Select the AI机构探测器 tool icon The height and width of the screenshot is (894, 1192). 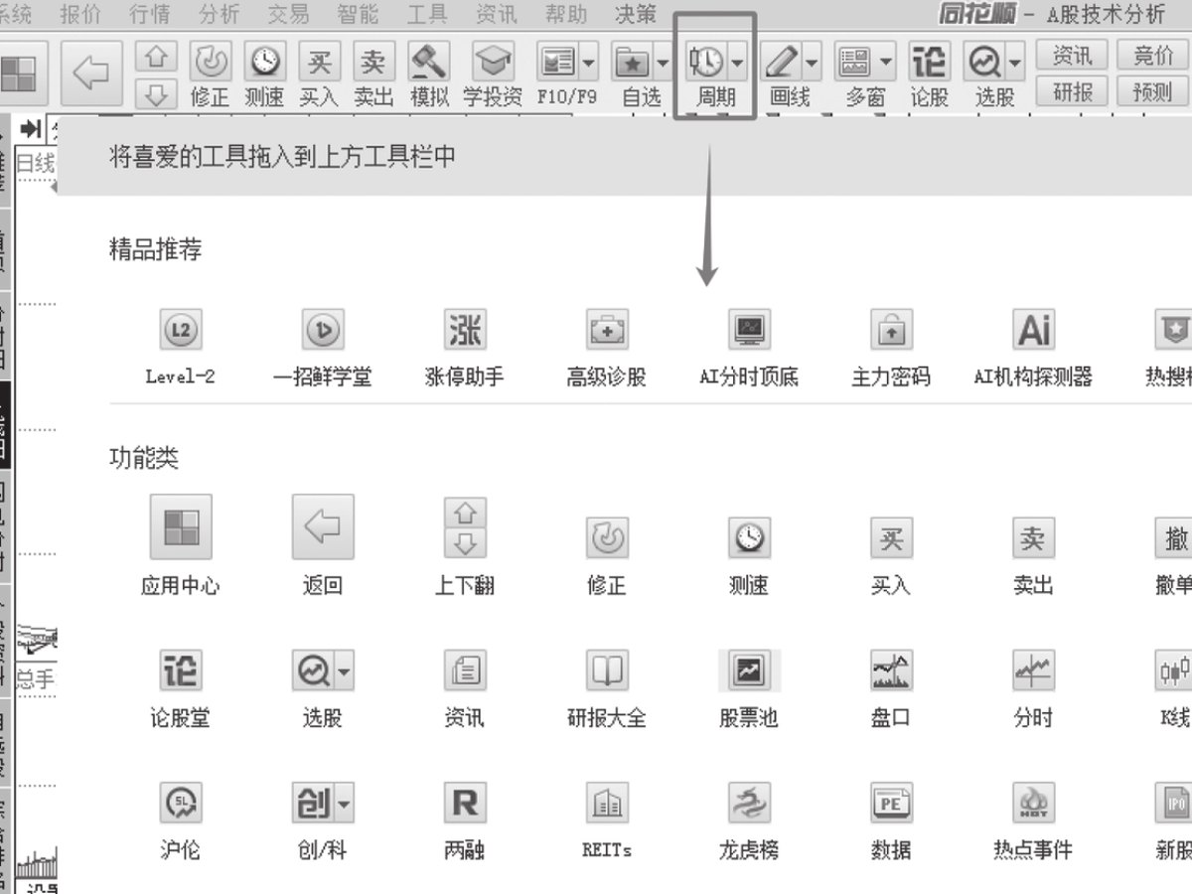coord(1033,330)
